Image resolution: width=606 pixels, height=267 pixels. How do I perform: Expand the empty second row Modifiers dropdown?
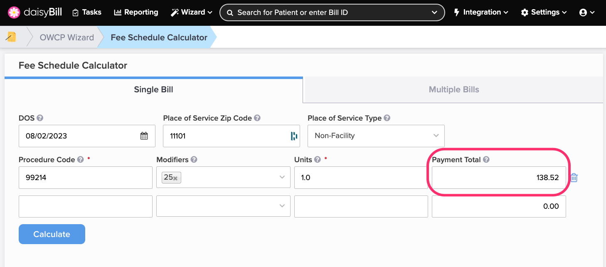click(282, 206)
